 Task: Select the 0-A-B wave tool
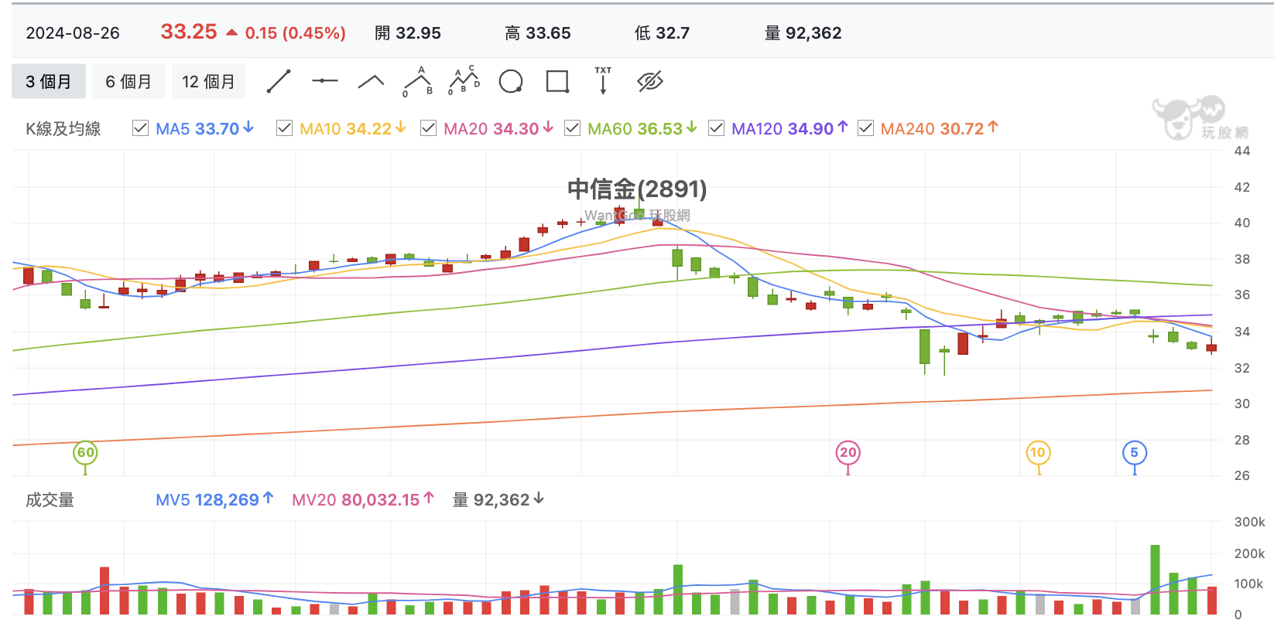(x=418, y=81)
